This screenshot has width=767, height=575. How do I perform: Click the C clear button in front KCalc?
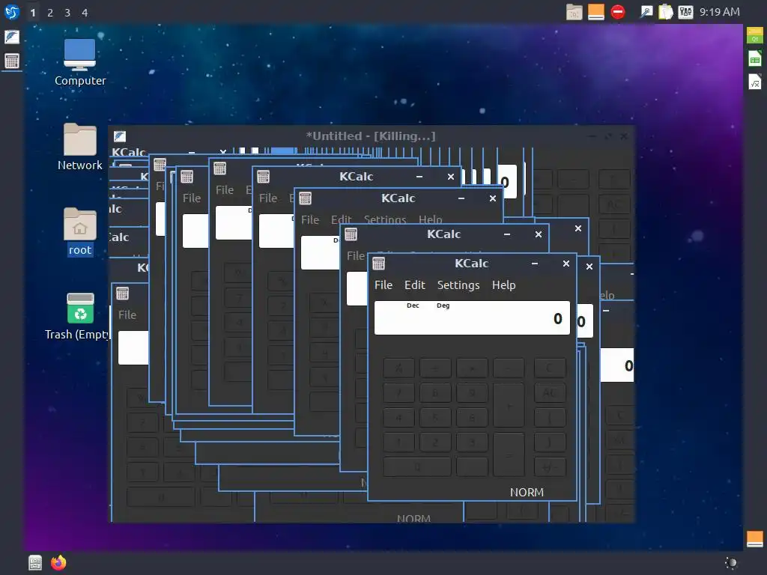549,368
